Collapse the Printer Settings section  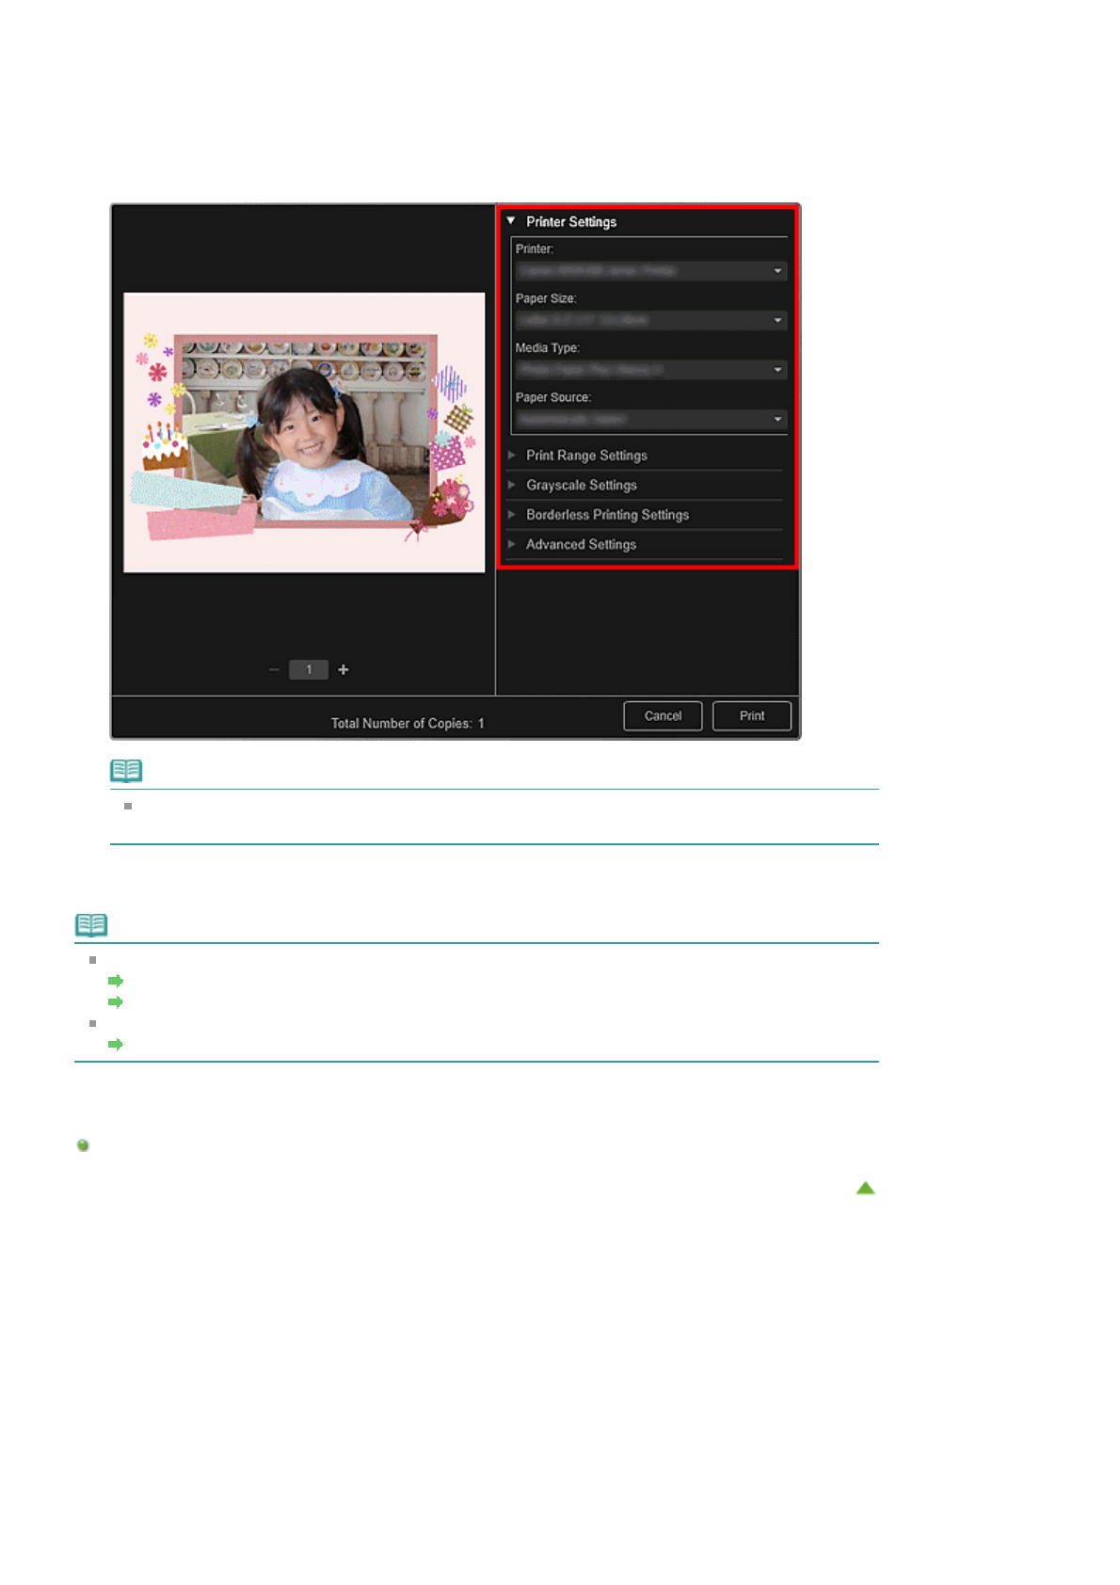[x=511, y=221]
